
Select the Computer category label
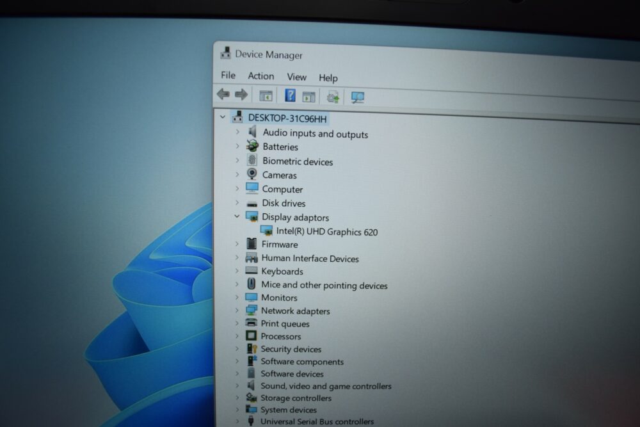pos(282,189)
